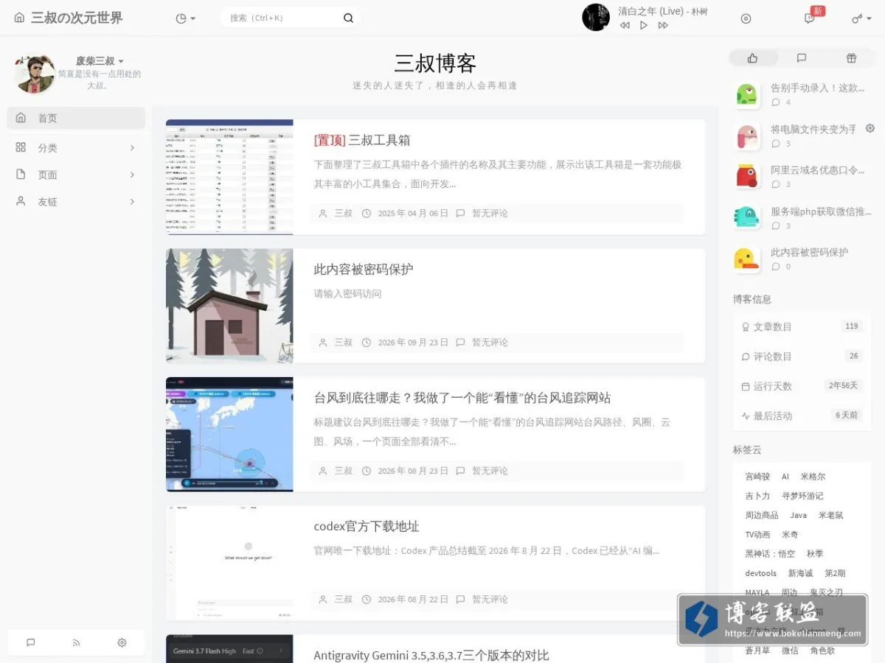Click the 废柴三叔 avatar picture
The image size is (885, 663).
click(35, 74)
